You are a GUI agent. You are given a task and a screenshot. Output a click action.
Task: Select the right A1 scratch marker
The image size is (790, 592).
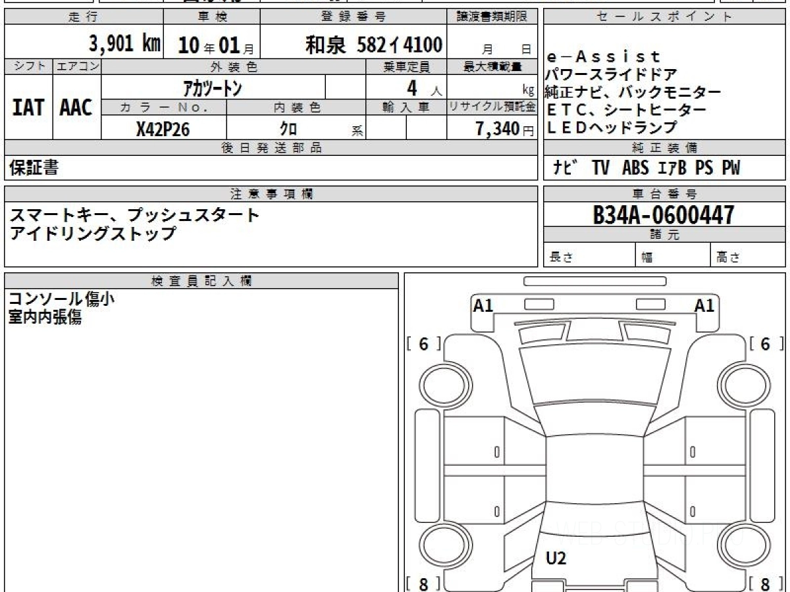tap(704, 305)
